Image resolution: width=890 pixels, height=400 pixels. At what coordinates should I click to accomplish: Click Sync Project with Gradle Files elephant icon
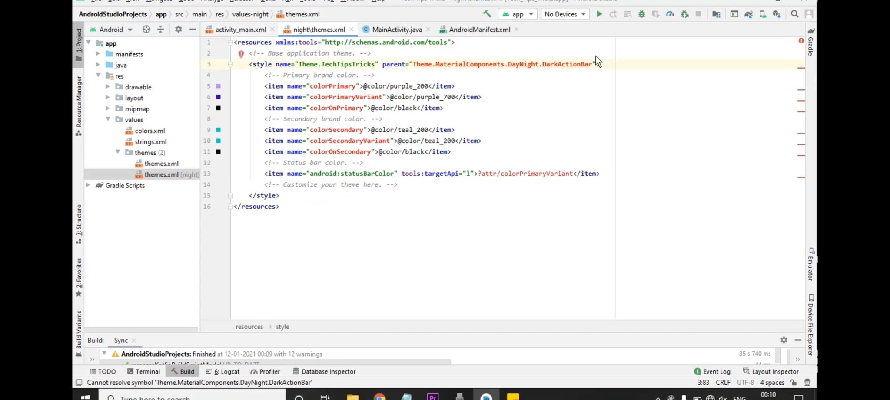pos(748,14)
